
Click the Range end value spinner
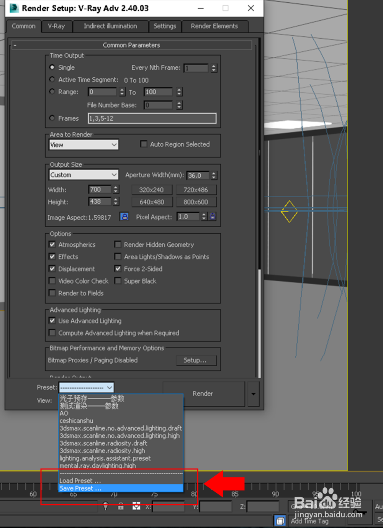pos(179,92)
